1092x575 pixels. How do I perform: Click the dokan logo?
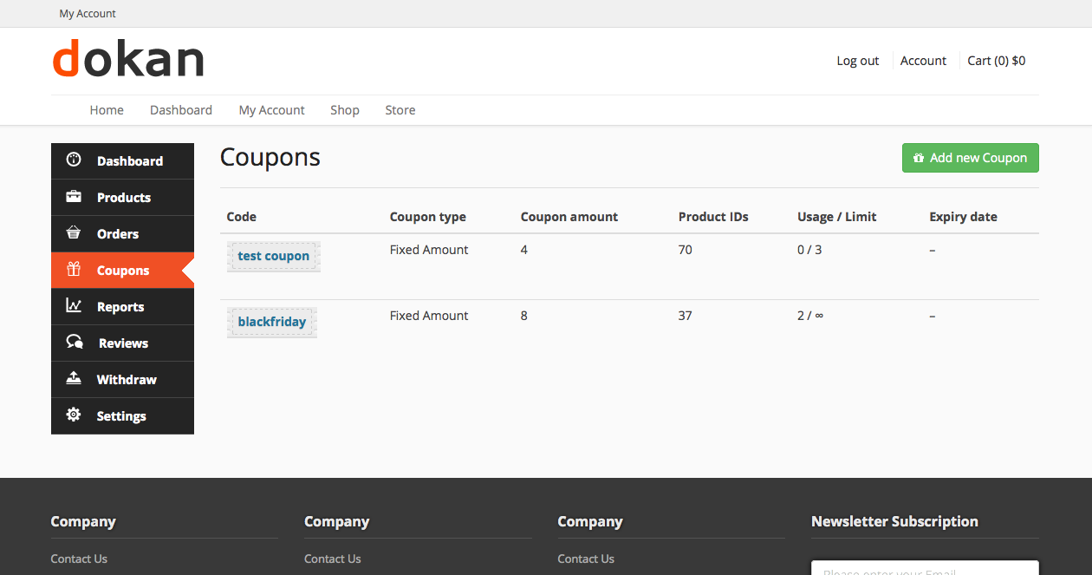point(128,59)
